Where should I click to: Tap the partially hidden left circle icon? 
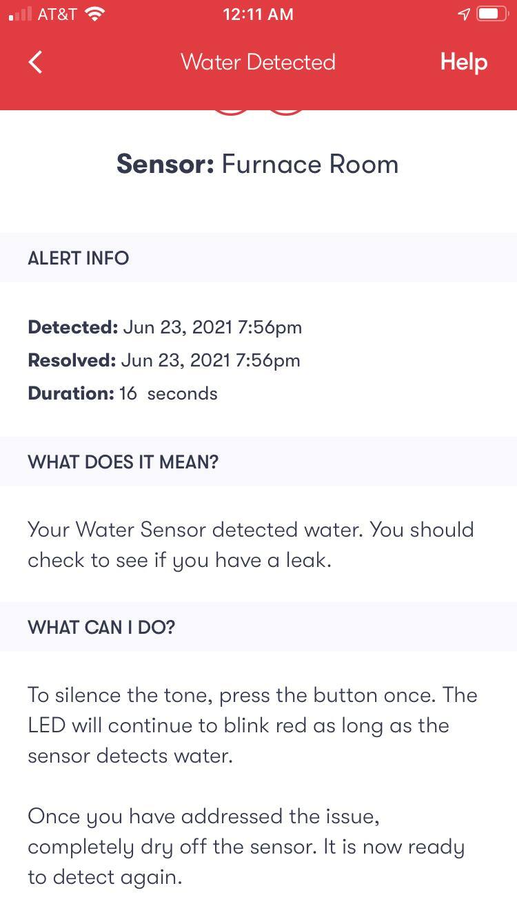(x=230, y=112)
